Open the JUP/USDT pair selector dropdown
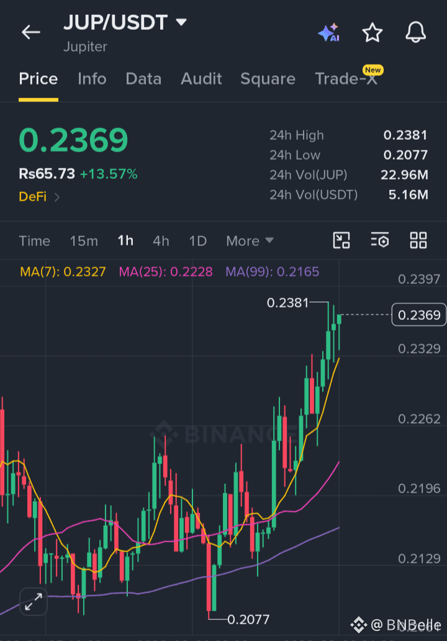 pyautogui.click(x=181, y=22)
